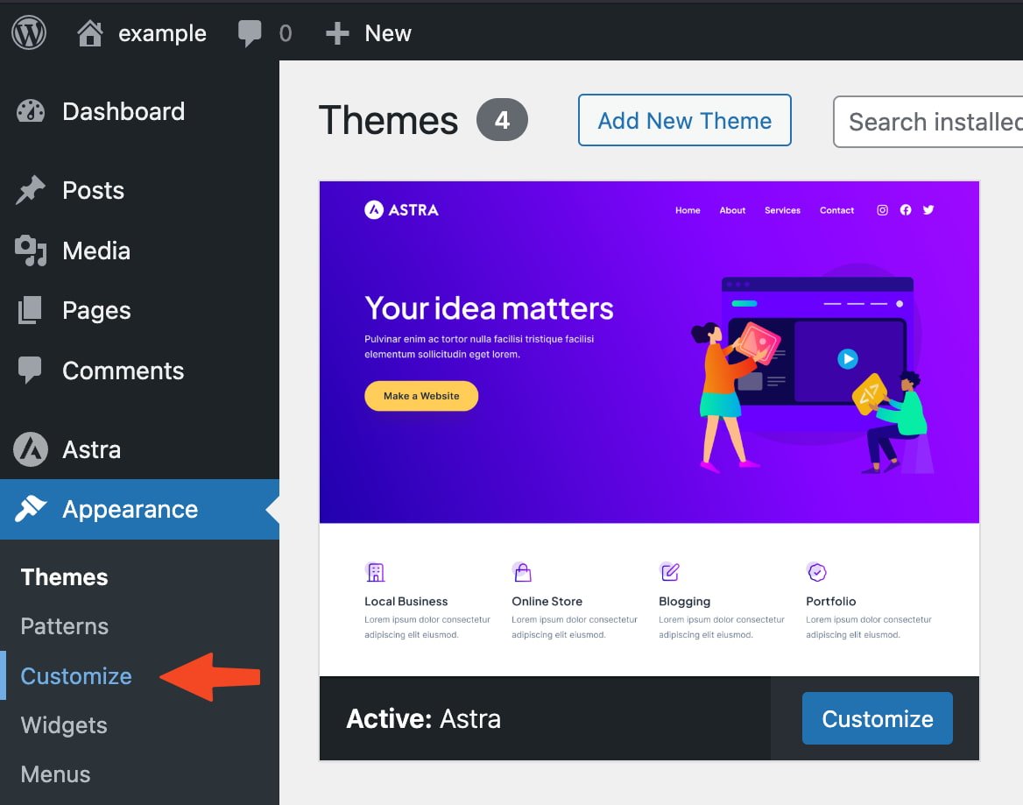Open Menus under Appearance
The width and height of the screenshot is (1023, 805).
(55, 774)
